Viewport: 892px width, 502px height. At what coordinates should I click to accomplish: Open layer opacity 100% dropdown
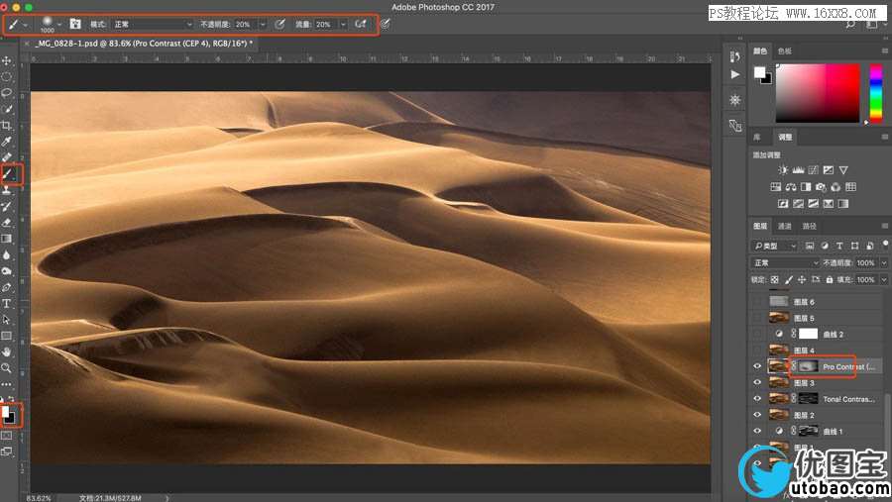click(884, 262)
